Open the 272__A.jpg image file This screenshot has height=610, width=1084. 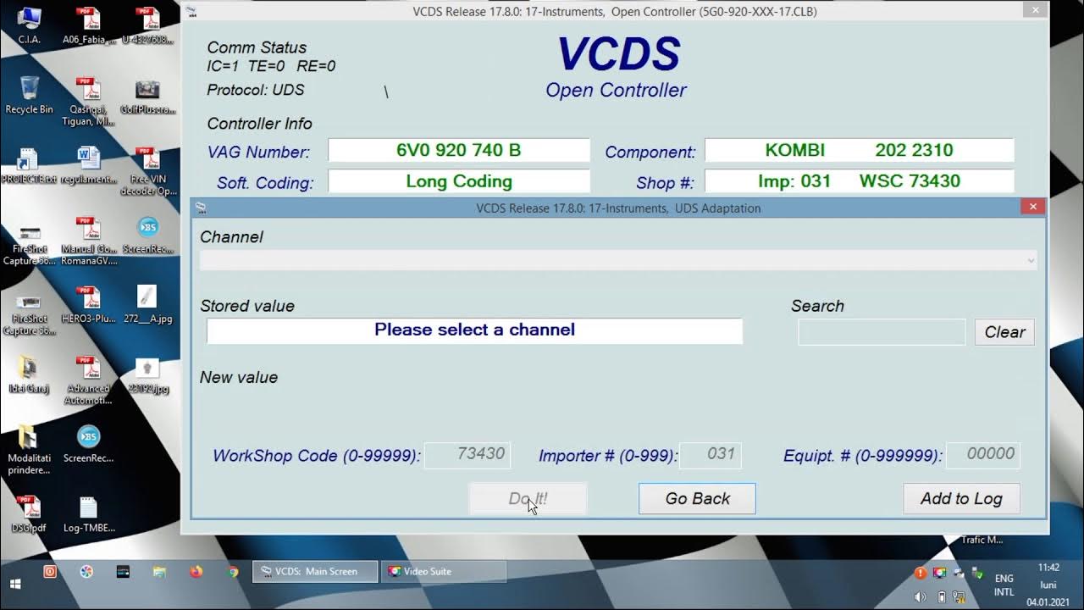147,304
